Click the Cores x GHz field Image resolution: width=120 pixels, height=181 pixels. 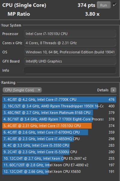tap(70, 43)
